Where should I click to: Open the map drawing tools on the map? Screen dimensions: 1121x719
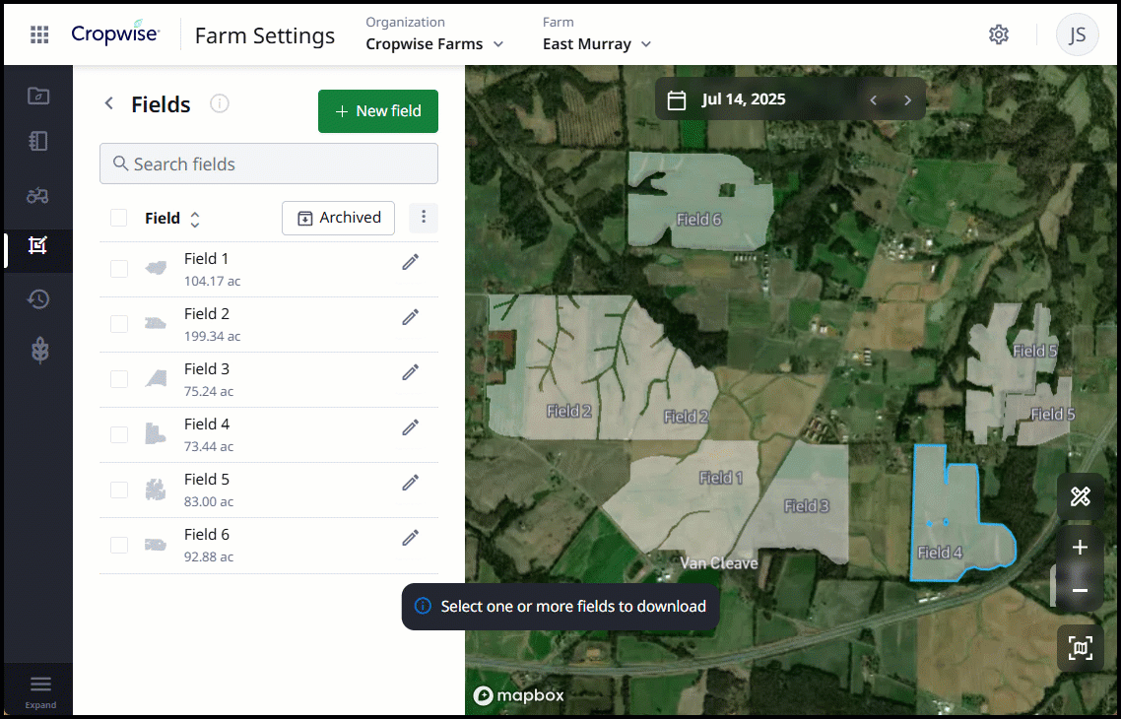pos(1080,497)
